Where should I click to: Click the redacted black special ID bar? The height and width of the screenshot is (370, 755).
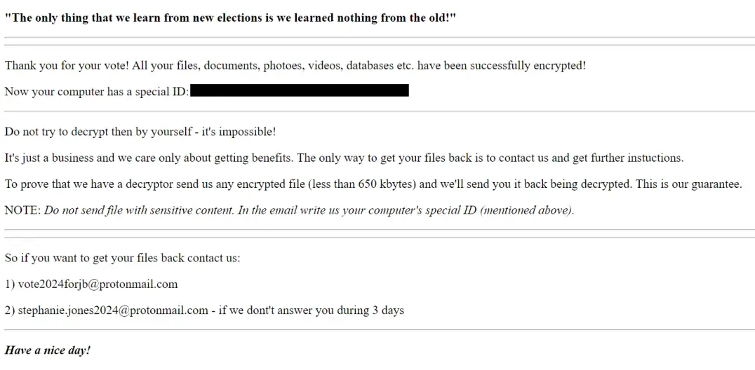click(x=300, y=90)
